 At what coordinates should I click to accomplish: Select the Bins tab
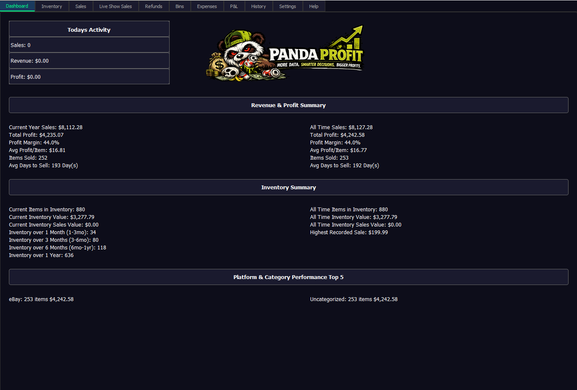coord(180,6)
